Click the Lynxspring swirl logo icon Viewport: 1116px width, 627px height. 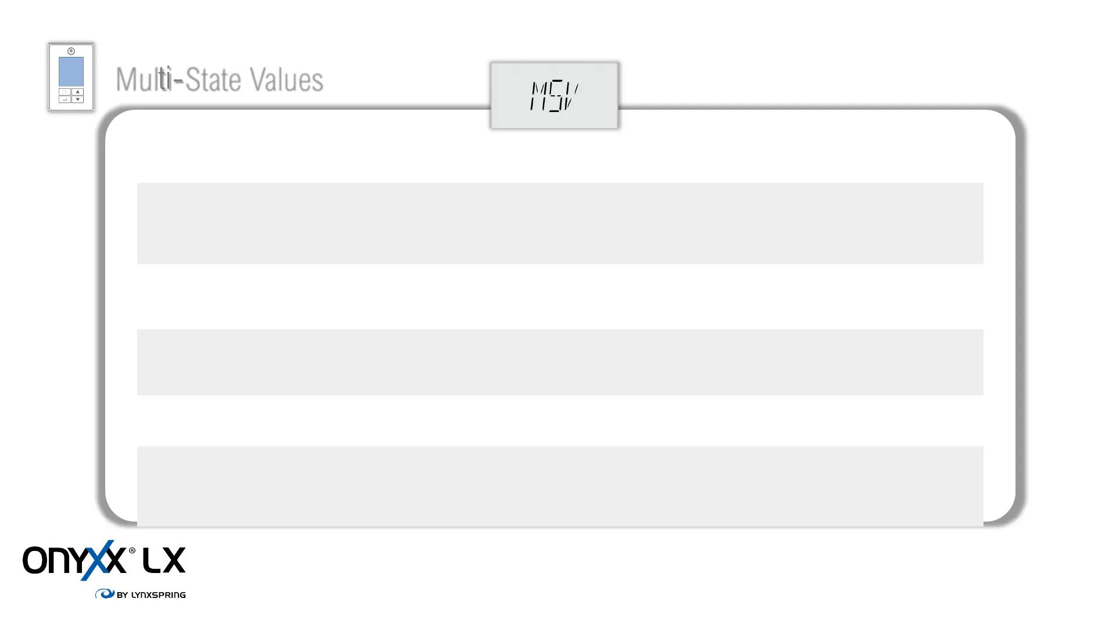pos(105,593)
